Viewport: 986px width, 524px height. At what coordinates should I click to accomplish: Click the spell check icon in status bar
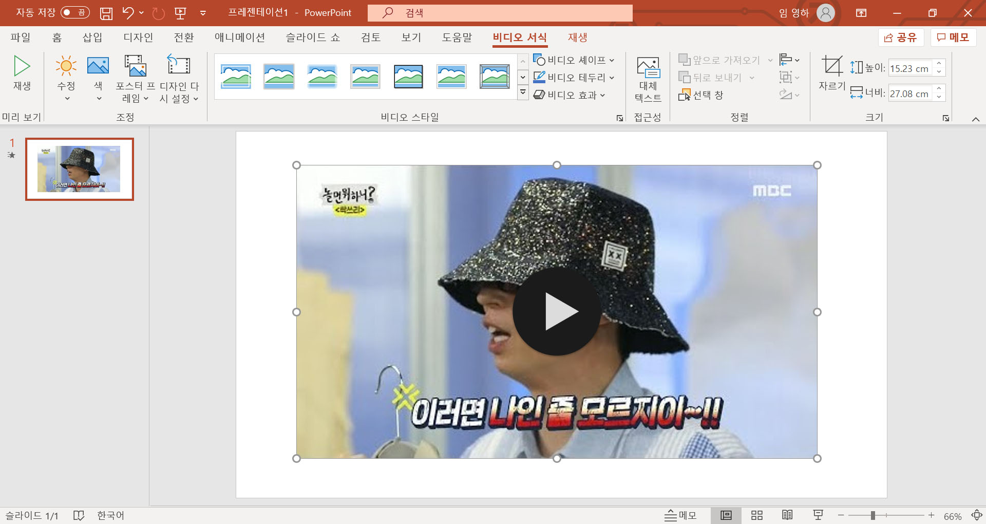click(79, 515)
